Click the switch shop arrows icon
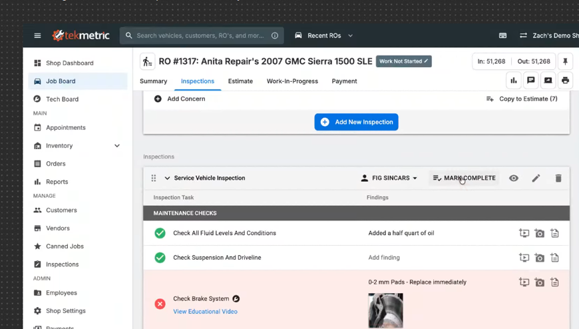The height and width of the screenshot is (329, 579). coord(523,35)
